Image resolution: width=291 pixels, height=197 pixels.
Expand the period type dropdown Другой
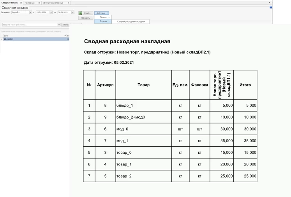30,12
